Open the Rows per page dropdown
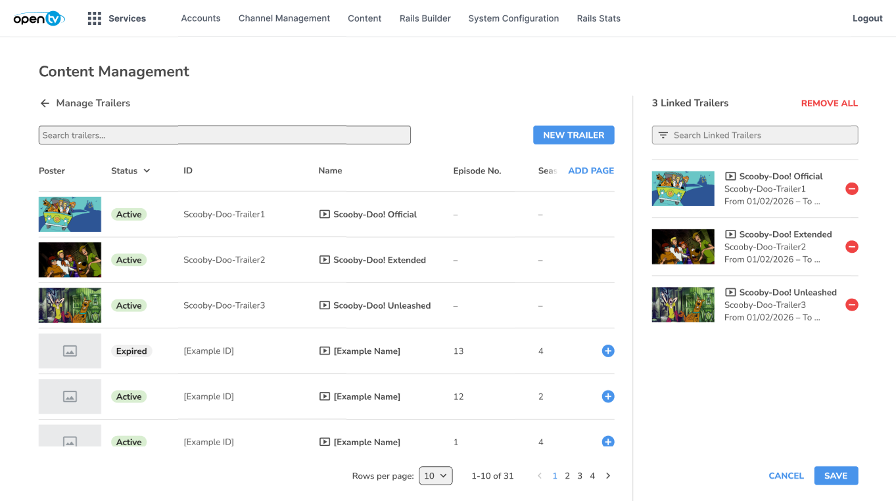 coord(436,476)
